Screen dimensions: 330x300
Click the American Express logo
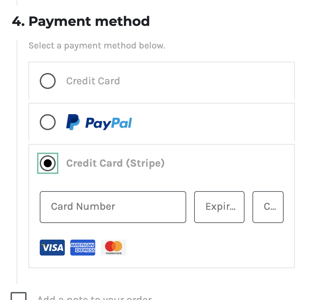coord(82,247)
